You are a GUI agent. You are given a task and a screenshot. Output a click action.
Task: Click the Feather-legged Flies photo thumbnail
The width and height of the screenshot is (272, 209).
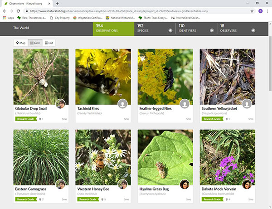click(165, 76)
